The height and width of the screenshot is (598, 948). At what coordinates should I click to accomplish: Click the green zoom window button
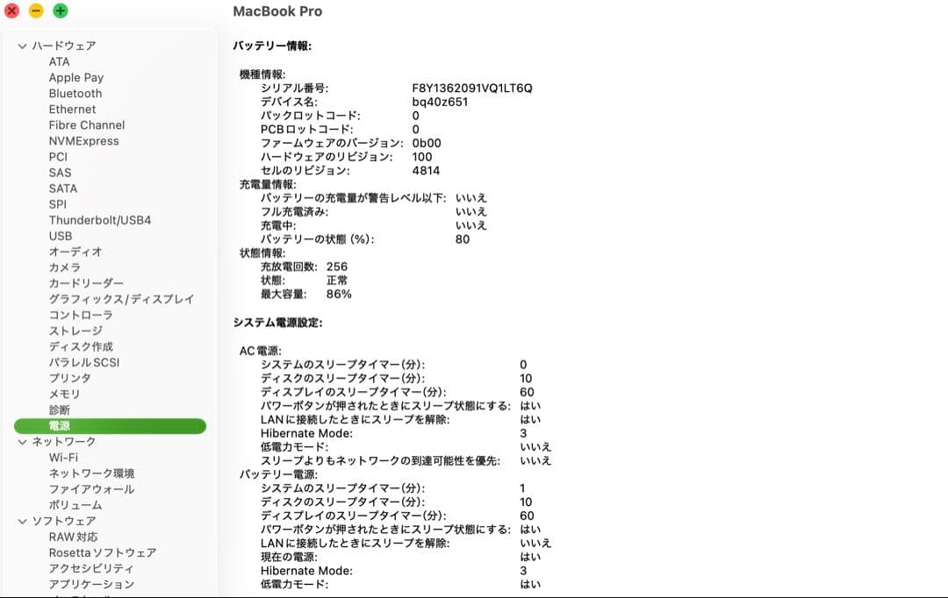click(60, 11)
